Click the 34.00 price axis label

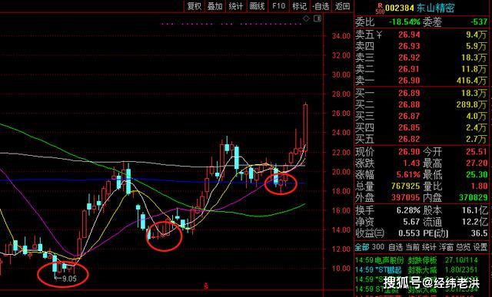coord(341,36)
